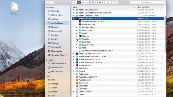
Task: Click the Share toolbar button
Action: (108, 2)
